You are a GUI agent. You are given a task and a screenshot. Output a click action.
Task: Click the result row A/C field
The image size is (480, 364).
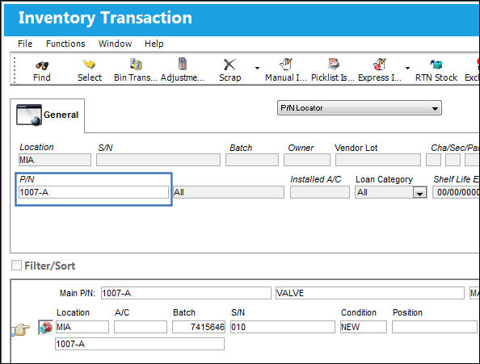click(x=141, y=327)
